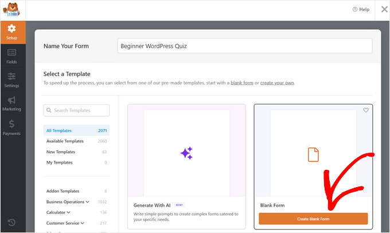Follow the 'create your own' link
This screenshot has height=233, width=390.
(277, 83)
